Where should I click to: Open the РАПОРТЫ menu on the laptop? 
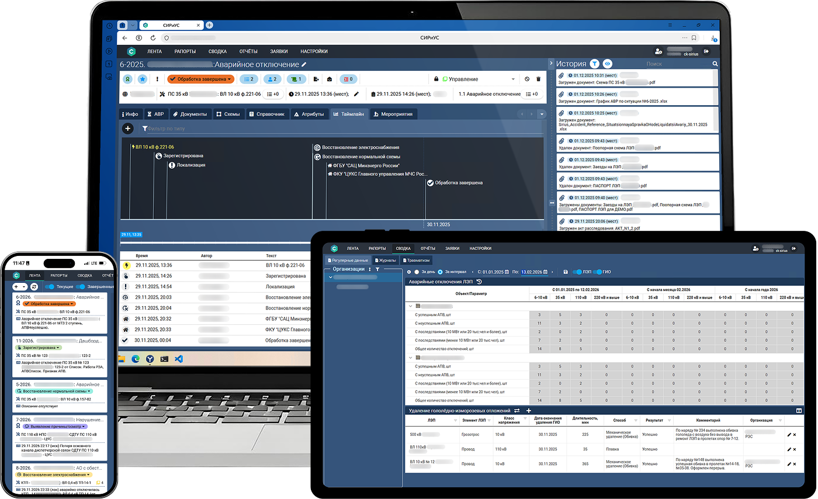coord(185,51)
